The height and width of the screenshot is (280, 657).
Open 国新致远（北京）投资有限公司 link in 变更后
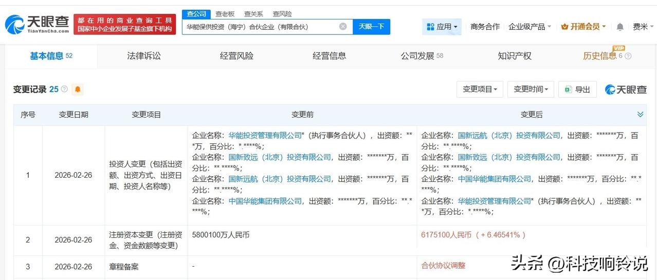(509, 157)
